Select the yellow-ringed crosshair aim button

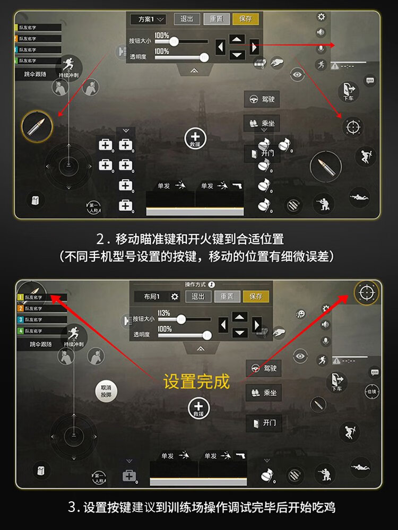coord(367,292)
